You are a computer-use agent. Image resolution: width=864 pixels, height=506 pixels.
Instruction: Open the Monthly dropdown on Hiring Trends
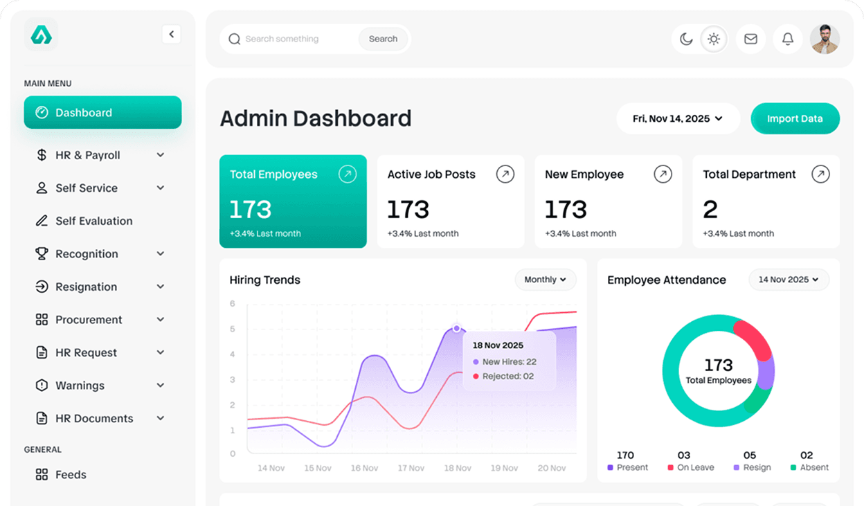546,280
